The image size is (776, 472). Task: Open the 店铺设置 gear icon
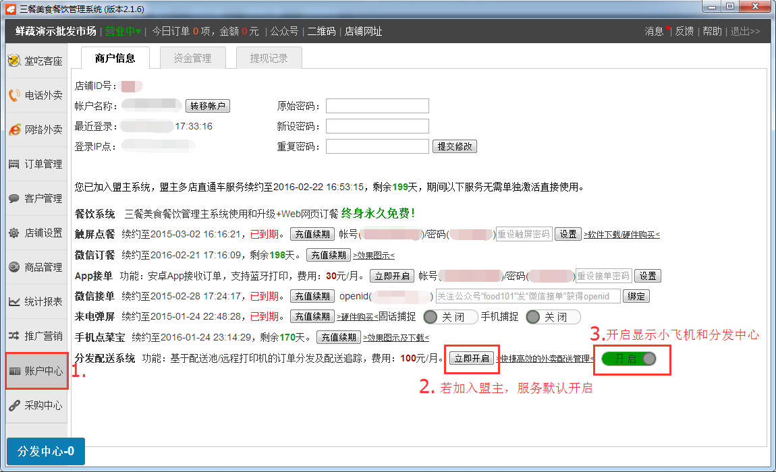(14, 233)
